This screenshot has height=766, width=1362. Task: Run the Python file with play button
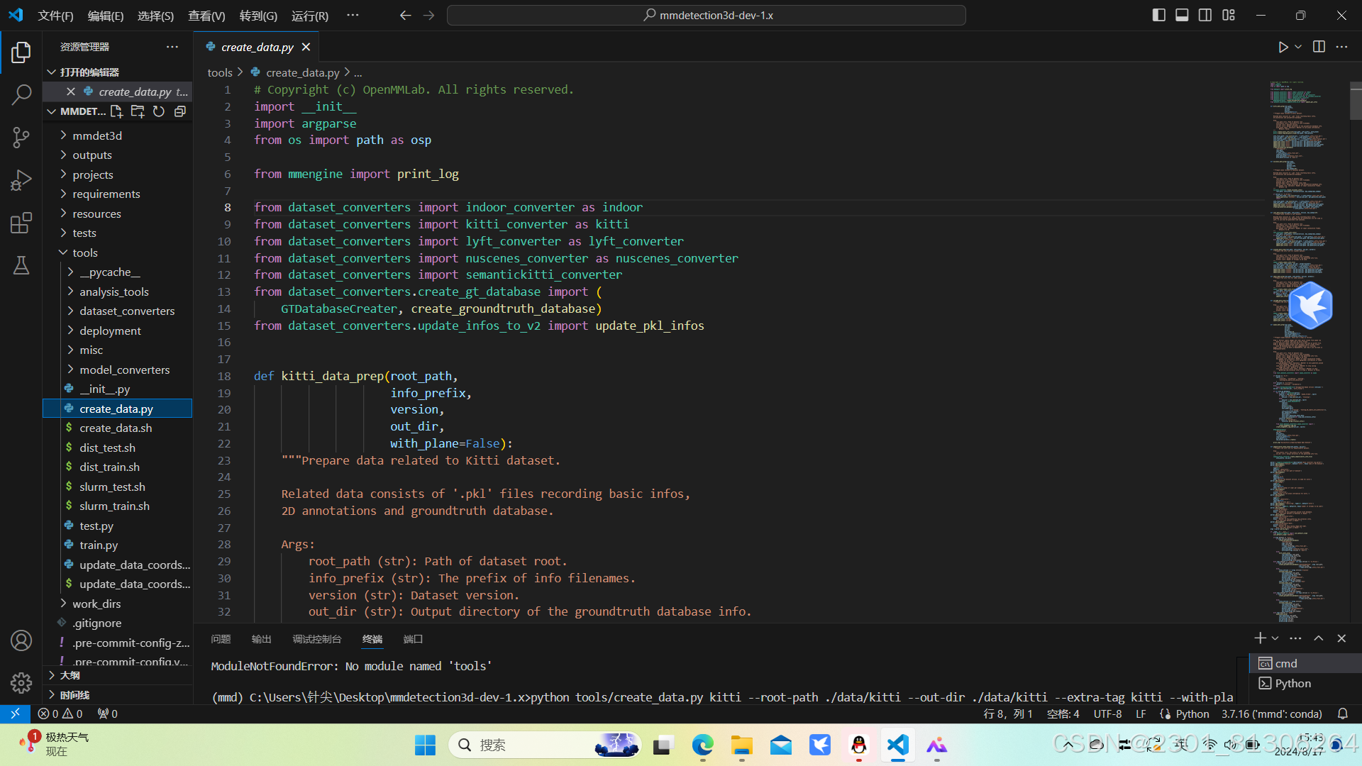(1283, 47)
